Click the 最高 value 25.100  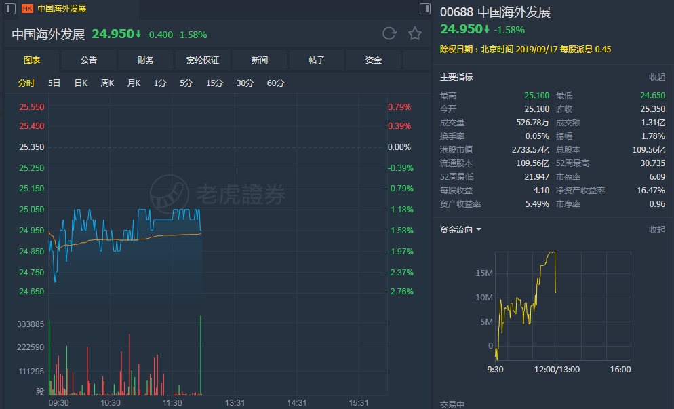click(536, 96)
